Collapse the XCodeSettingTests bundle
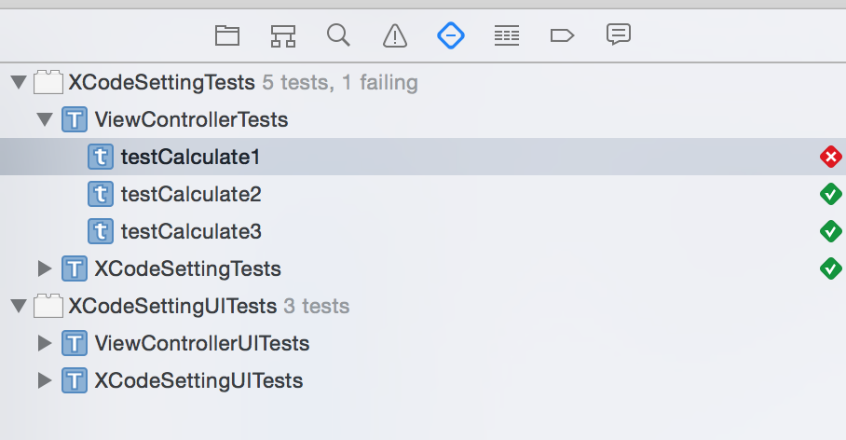Viewport: 846px width, 440px height. coord(18,83)
